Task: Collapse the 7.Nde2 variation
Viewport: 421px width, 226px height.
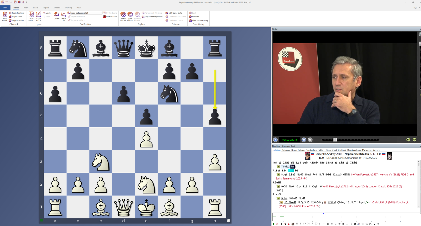Action: tap(278, 167)
